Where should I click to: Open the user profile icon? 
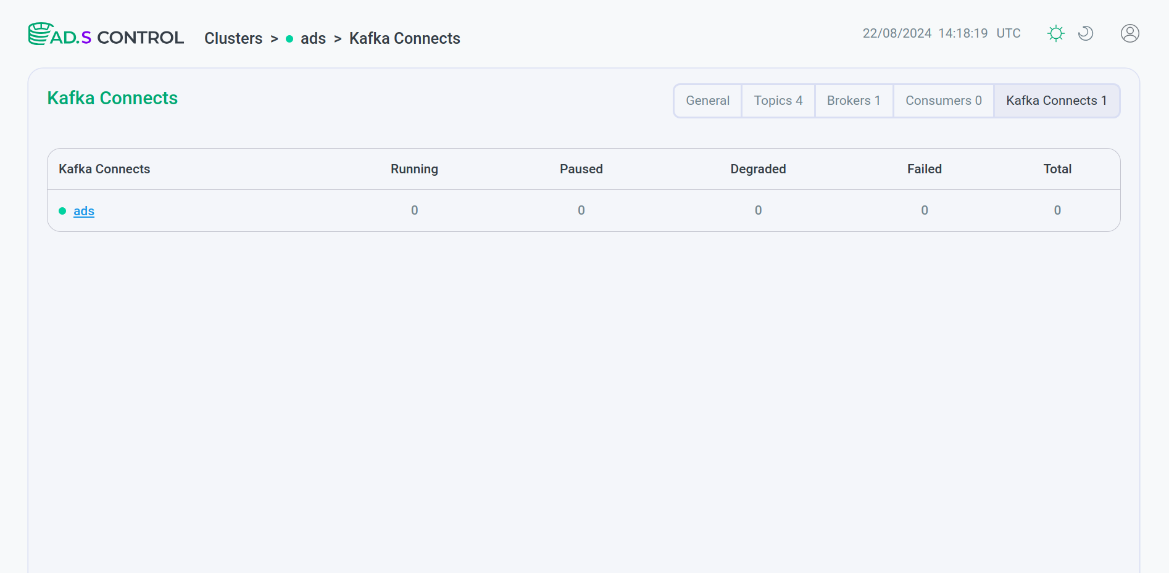(1130, 33)
